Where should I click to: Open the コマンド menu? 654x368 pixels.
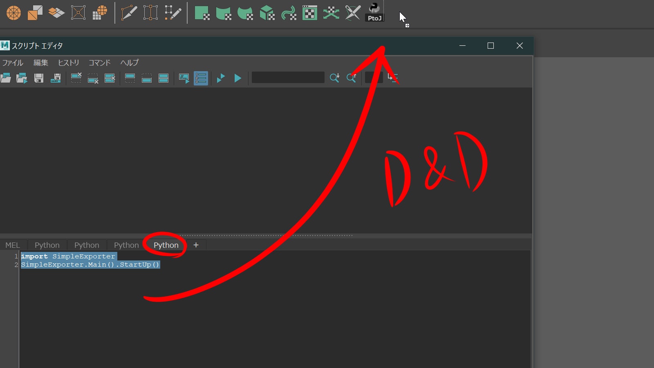[99, 63]
